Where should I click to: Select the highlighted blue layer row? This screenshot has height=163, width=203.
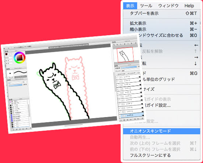click(x=132, y=115)
